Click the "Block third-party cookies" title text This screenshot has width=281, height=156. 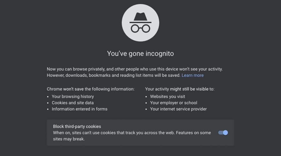coord(77,126)
